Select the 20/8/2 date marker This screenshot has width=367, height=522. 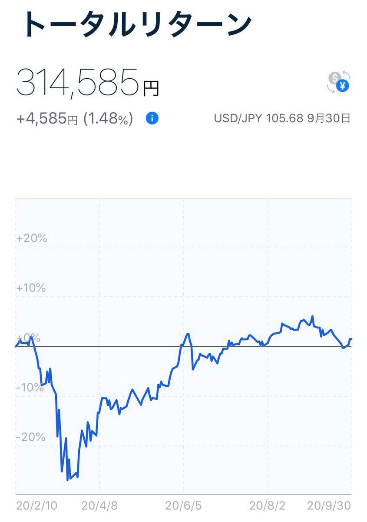[268, 505]
